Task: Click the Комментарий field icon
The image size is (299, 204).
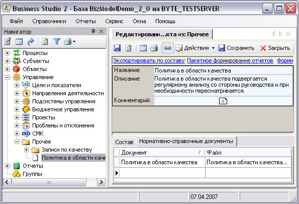Action: click(223, 101)
